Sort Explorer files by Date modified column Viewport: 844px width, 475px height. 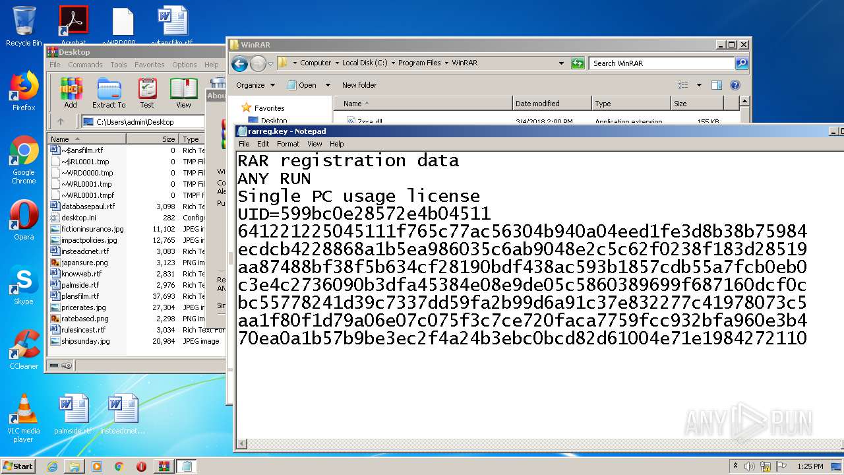(x=552, y=104)
